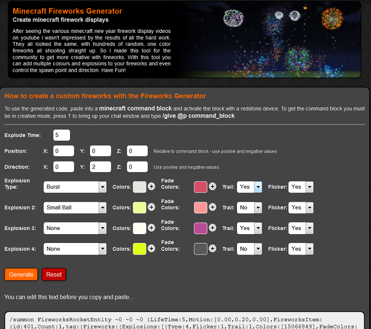
Task: Click the red Reset button
Action: point(54,274)
